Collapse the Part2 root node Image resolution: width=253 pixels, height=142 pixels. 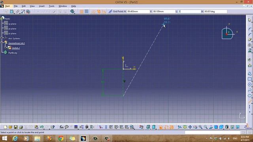1,19
